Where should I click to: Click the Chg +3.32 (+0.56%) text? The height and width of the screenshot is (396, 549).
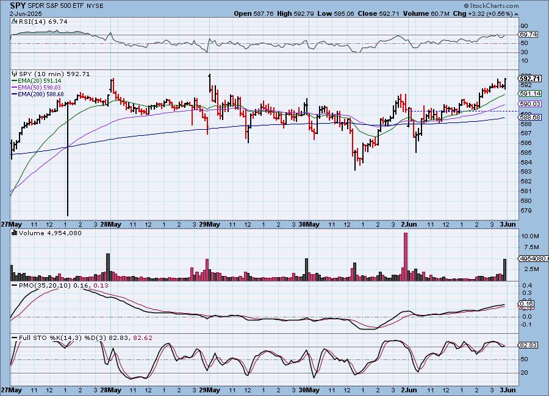tap(483, 13)
